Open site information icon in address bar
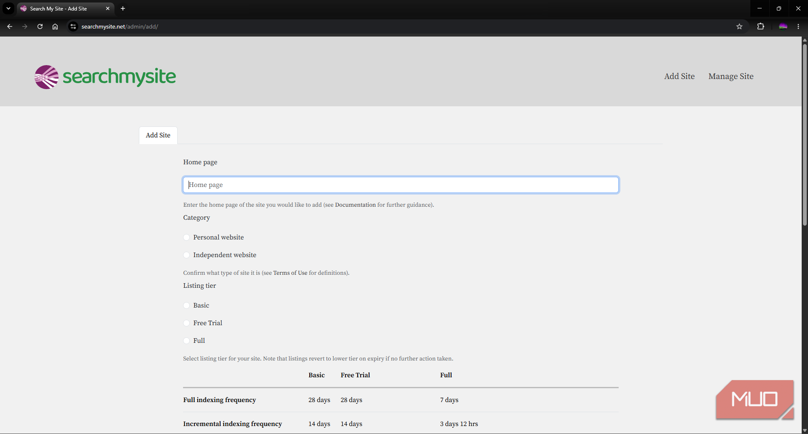Viewport: 808px width, 434px height. (x=73, y=26)
